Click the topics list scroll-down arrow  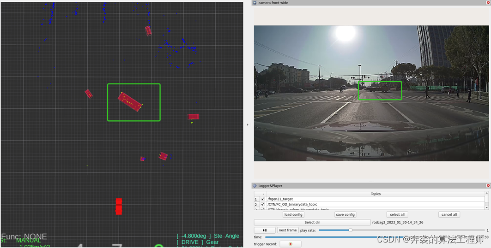(x=487, y=207)
